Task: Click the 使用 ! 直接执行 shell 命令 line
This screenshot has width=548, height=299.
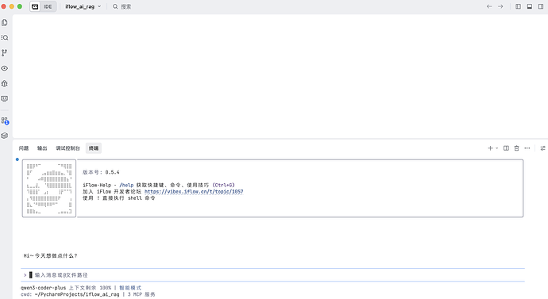Action: click(x=119, y=198)
